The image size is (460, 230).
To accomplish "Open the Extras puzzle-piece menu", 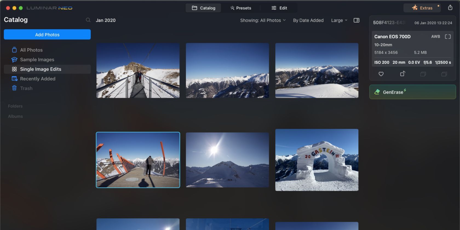I will [x=422, y=8].
